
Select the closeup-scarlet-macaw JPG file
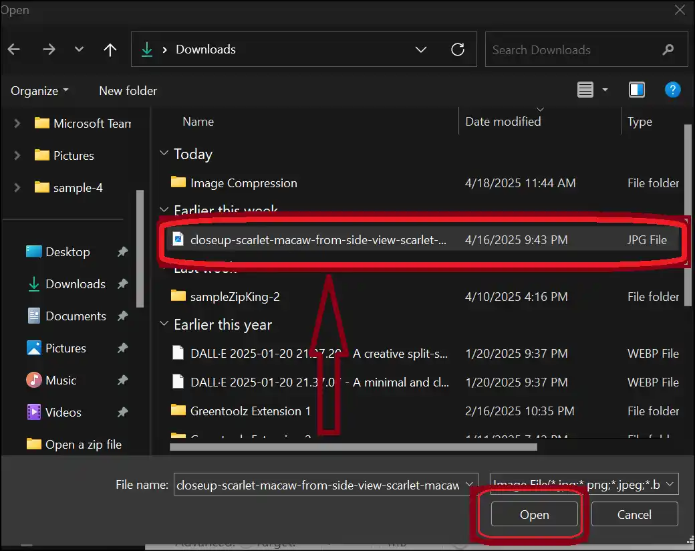(x=422, y=239)
